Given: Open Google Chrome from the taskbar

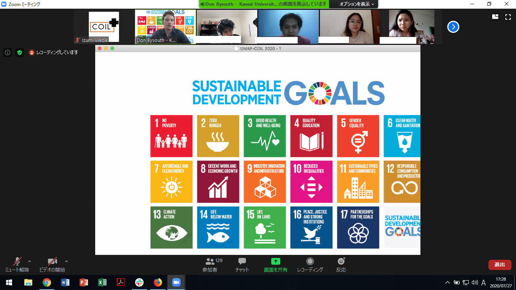Looking at the screenshot, I should pos(47,282).
